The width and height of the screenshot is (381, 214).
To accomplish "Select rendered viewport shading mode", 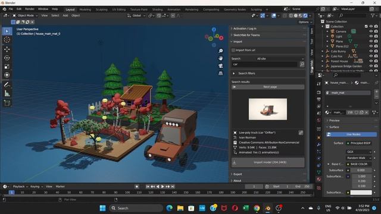I will (305, 15).
